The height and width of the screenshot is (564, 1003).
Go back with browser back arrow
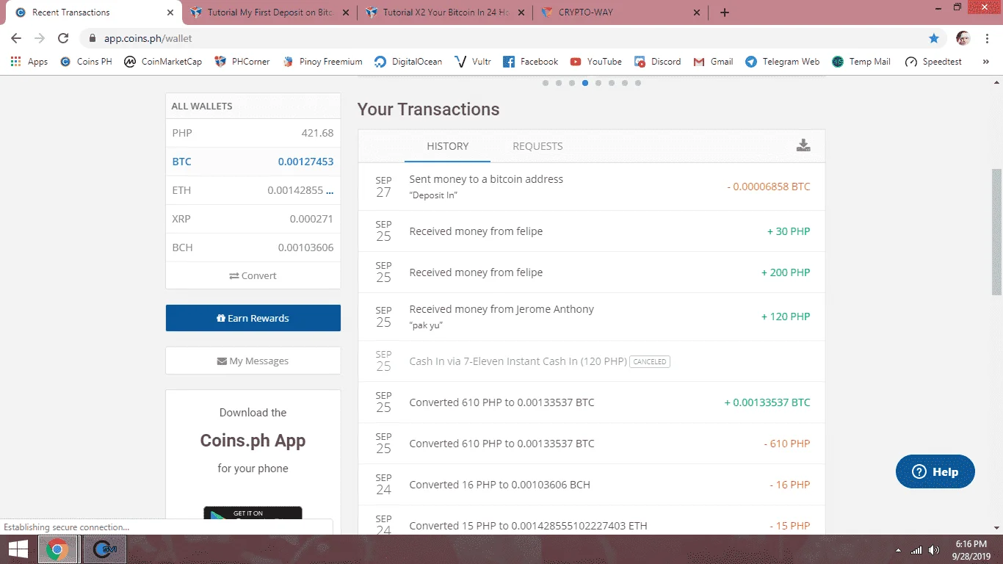[x=16, y=38]
